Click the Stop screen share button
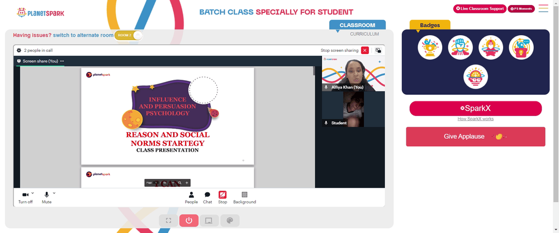Image resolution: width=559 pixels, height=233 pixels. pos(222,197)
